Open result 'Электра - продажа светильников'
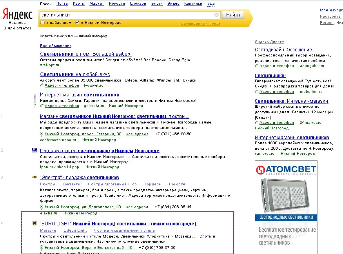The image size is (343, 254). 80,178
